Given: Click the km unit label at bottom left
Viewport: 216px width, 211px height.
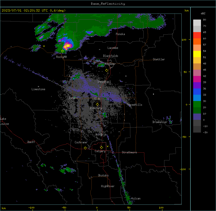Looking at the screenshot, I should [x=4, y=208].
